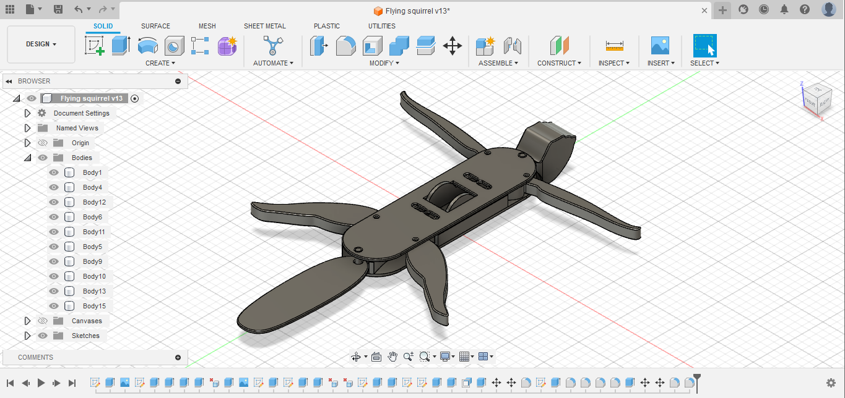
Task: Click the Help question mark icon
Action: click(x=804, y=9)
